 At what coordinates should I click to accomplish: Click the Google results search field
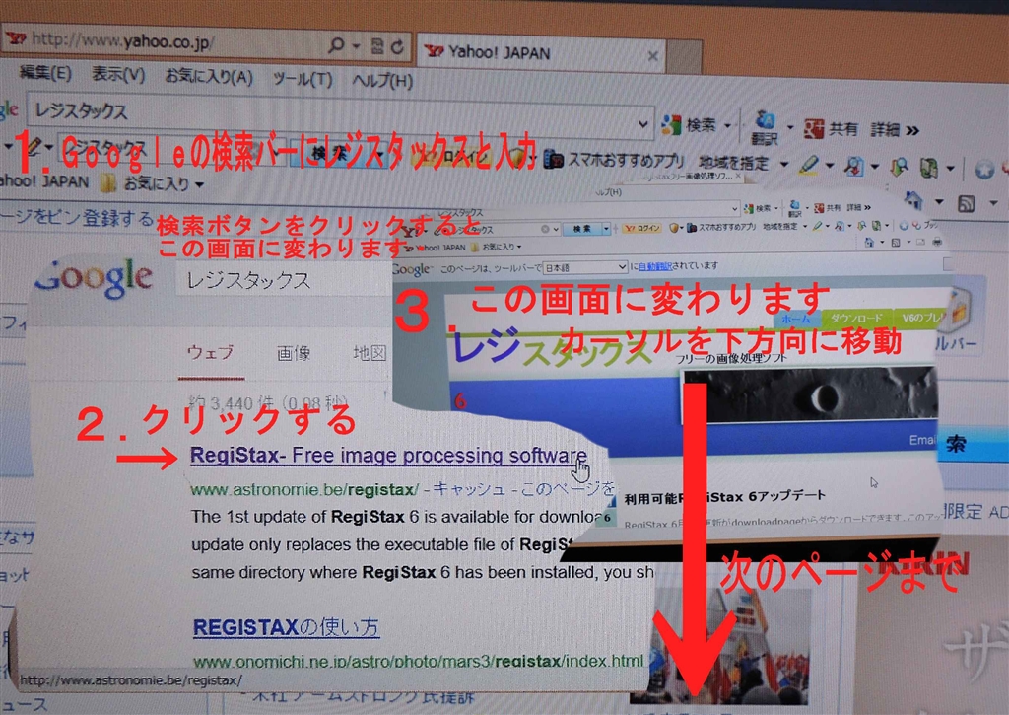(283, 280)
